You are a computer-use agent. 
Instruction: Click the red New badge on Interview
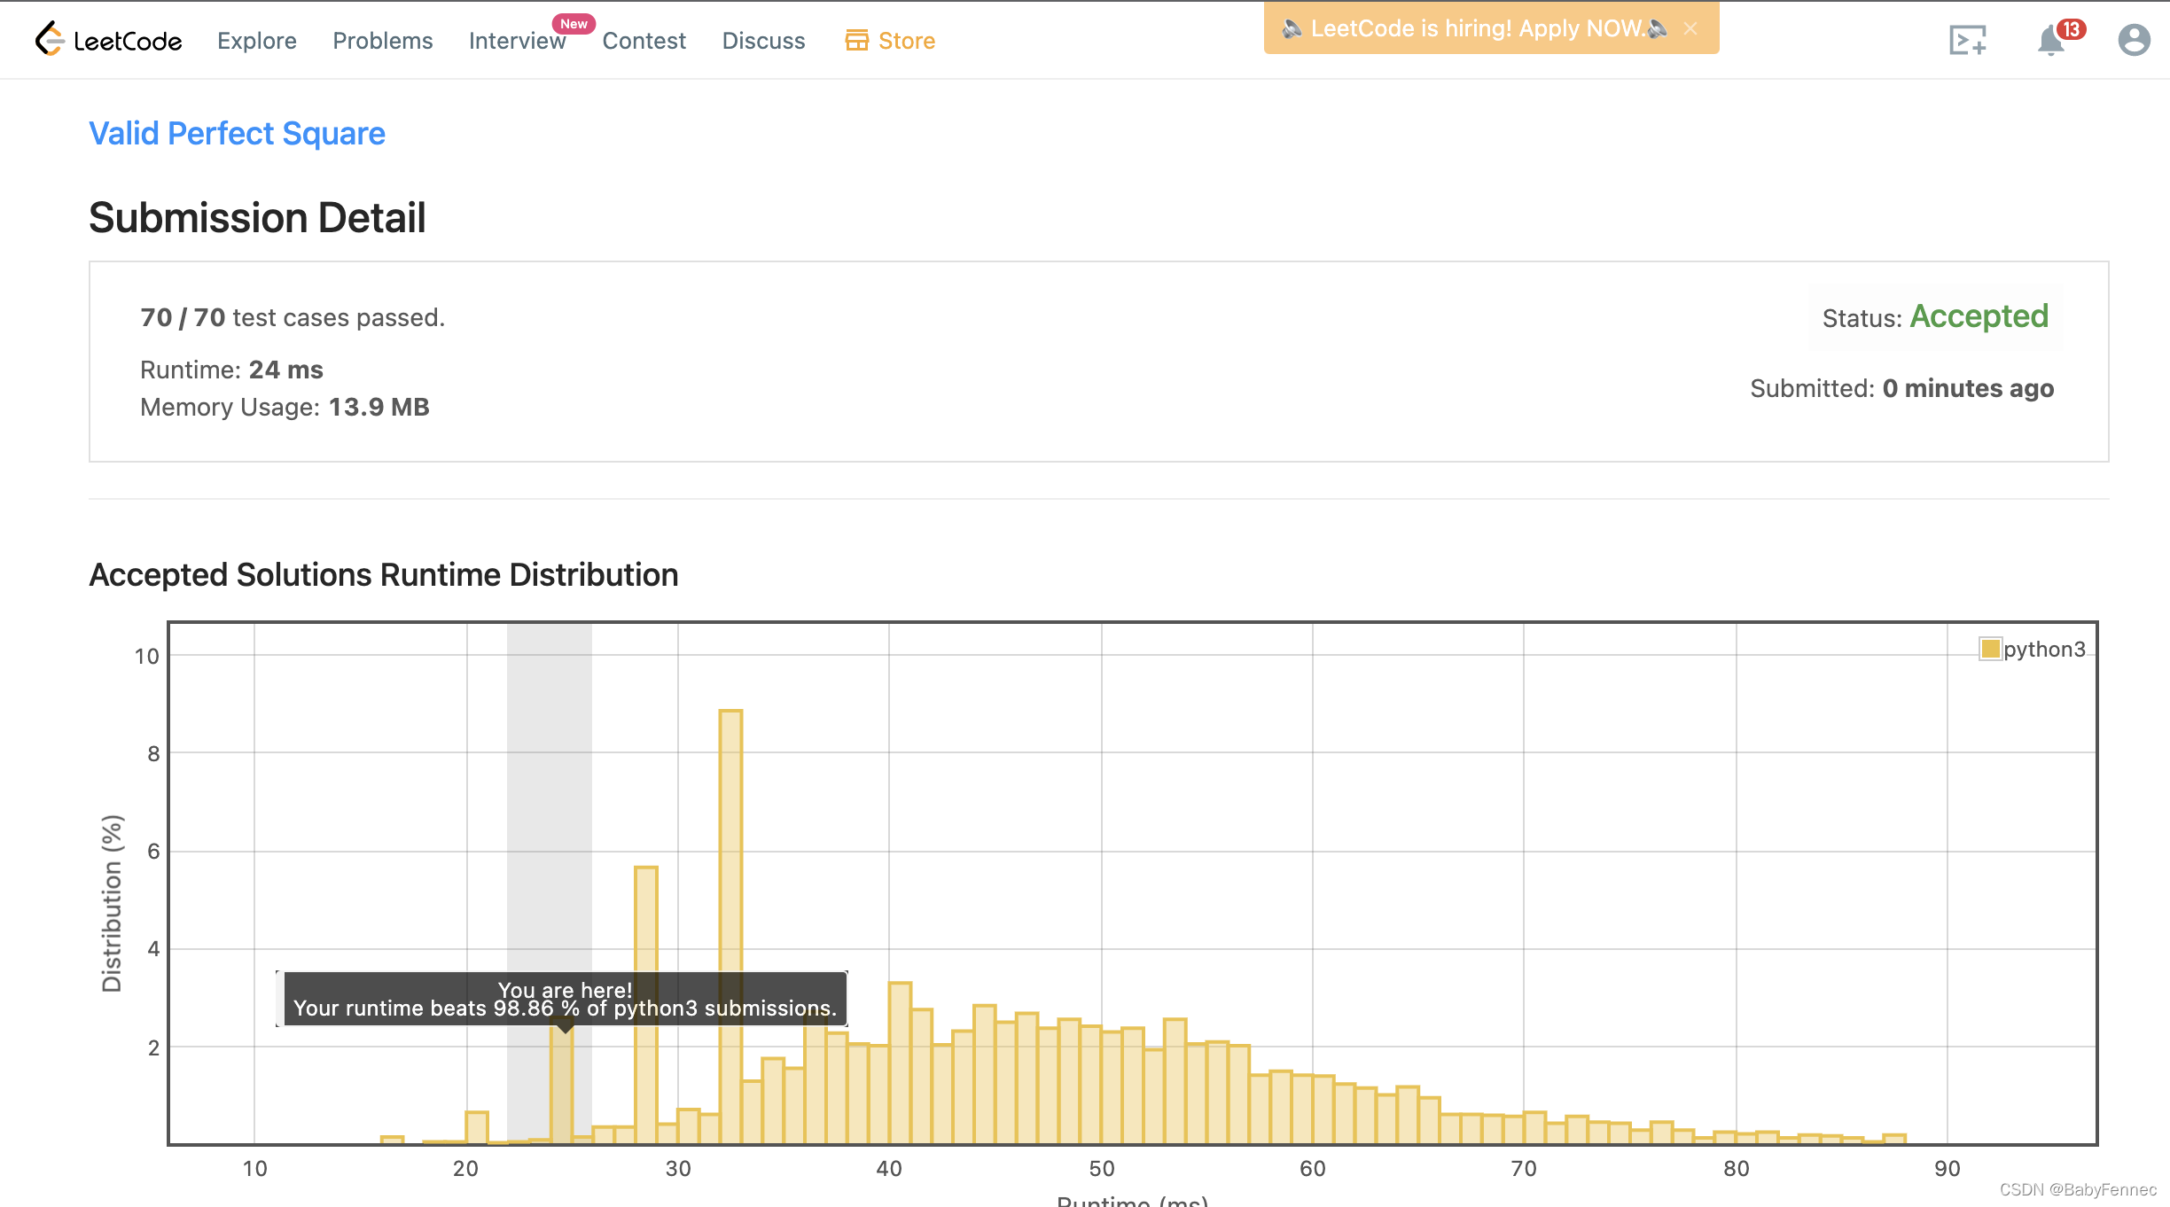click(x=574, y=24)
